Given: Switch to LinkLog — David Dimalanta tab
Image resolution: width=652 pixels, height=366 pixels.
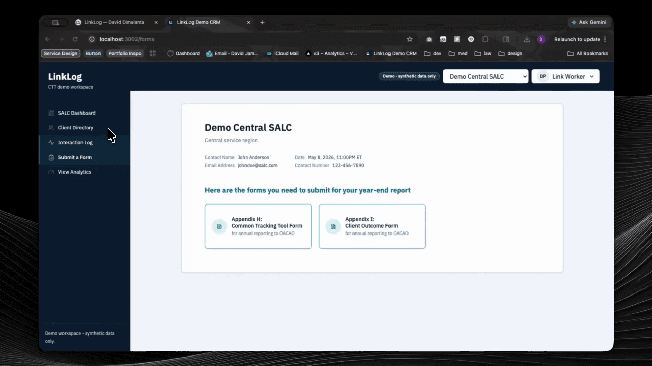Looking at the screenshot, I should click(x=114, y=22).
